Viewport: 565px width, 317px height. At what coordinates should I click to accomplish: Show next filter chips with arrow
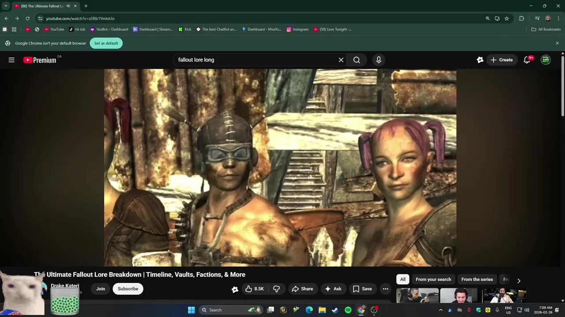519,280
